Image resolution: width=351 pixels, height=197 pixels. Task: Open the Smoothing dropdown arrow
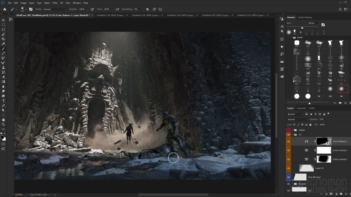[x=142, y=10]
